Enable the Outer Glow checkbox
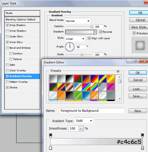 coord(7,36)
